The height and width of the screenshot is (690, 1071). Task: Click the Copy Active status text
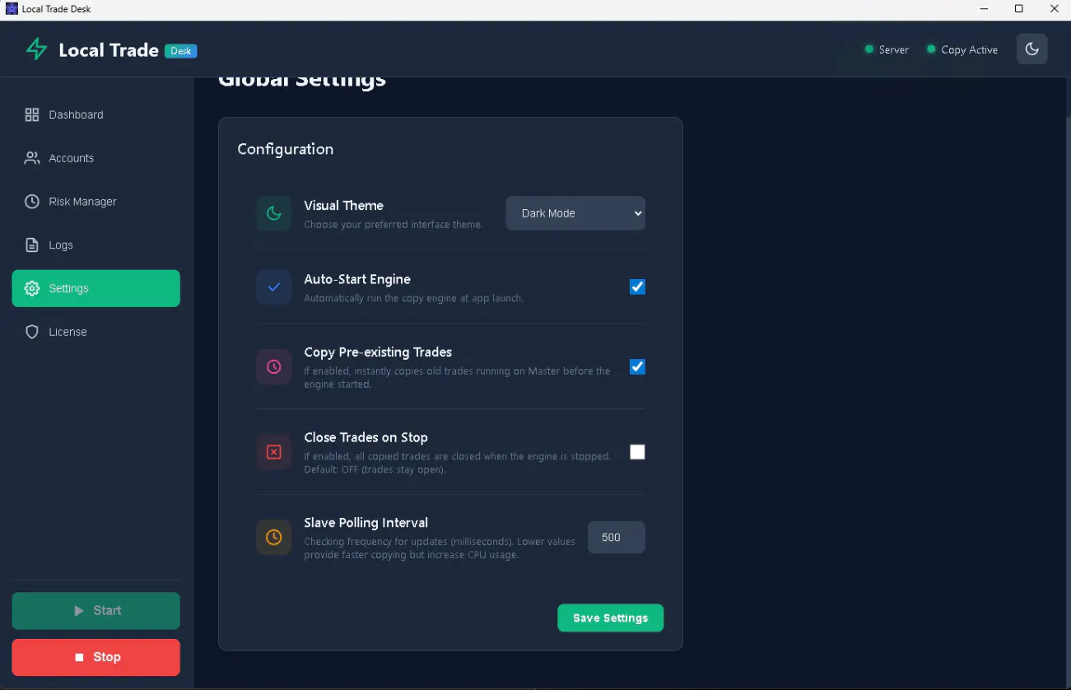970,50
